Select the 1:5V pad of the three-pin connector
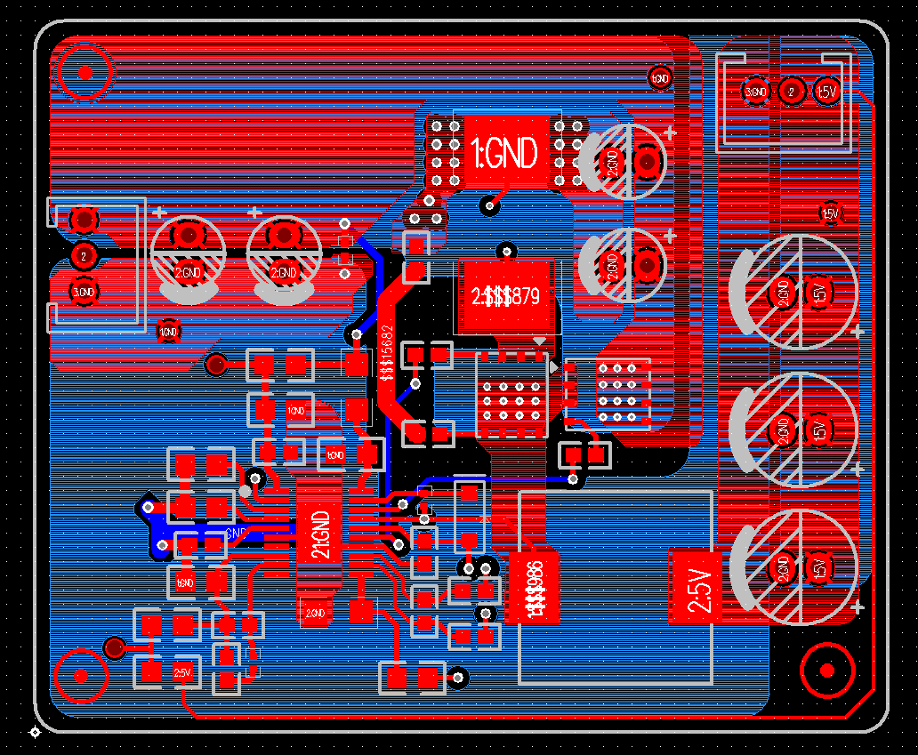Image resolution: width=918 pixels, height=755 pixels. pos(826,92)
